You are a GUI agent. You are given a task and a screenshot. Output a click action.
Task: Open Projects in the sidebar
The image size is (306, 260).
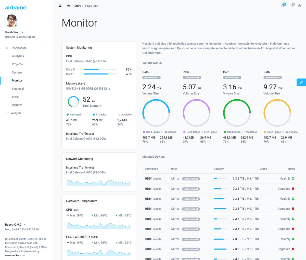(x=17, y=64)
